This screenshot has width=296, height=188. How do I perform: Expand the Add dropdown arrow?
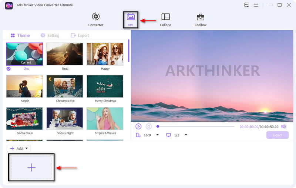click(27, 148)
